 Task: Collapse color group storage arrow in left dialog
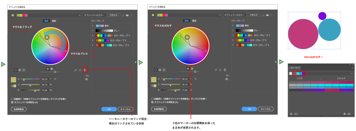[x=135, y=62]
